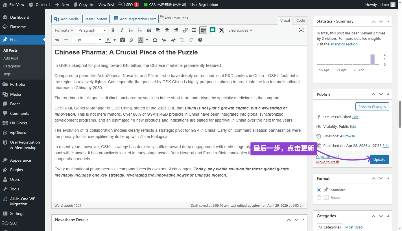This screenshot has width=402, height=231.
Task: Apply the text color A button
Action: pyautogui.click(x=108, y=40)
